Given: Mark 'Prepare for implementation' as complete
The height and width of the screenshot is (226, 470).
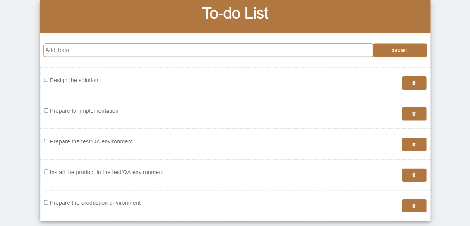Looking at the screenshot, I should (x=46, y=110).
